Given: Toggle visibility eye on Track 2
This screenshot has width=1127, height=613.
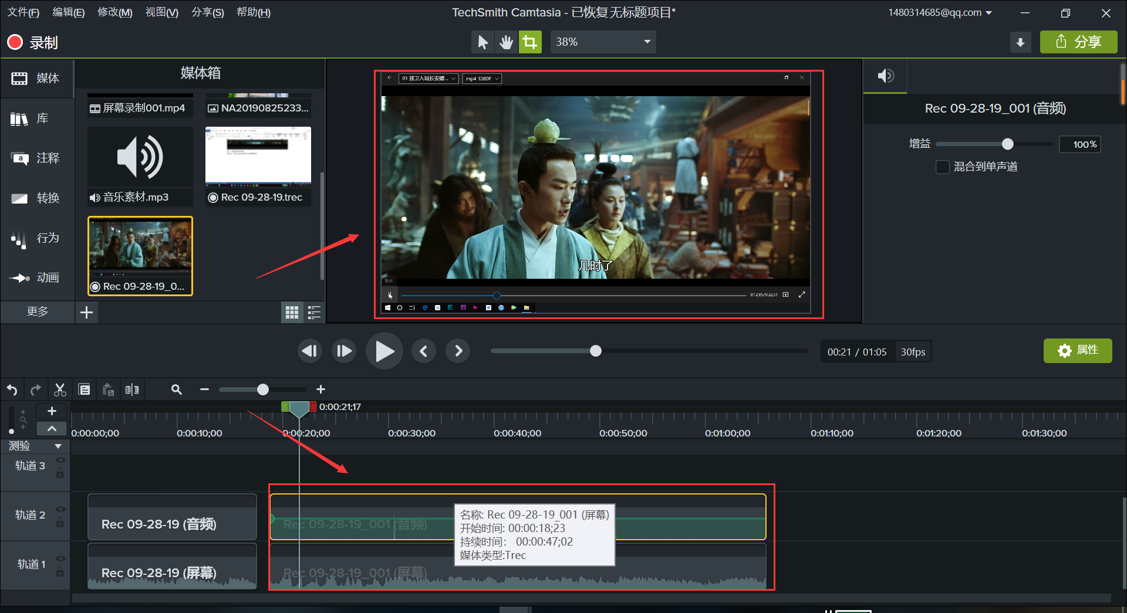Looking at the screenshot, I should pos(60,509).
